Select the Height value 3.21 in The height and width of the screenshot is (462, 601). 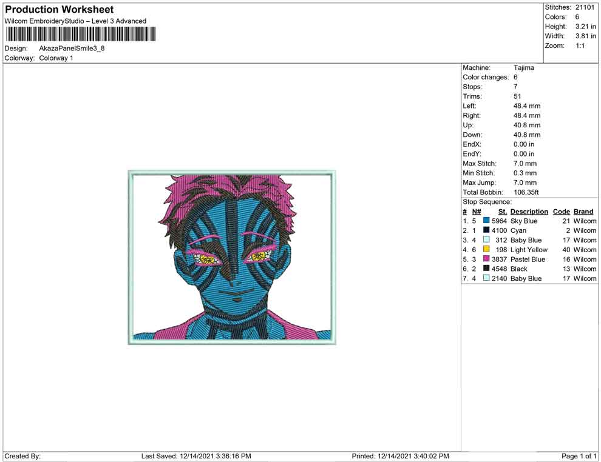click(x=585, y=27)
